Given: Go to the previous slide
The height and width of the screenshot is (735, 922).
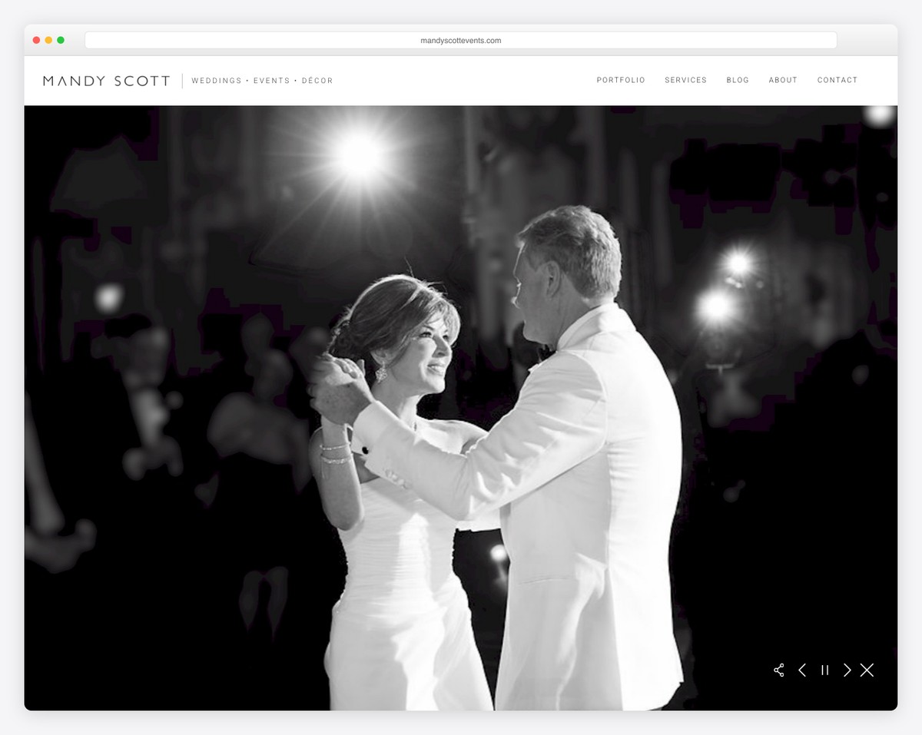Looking at the screenshot, I should pos(802,670).
